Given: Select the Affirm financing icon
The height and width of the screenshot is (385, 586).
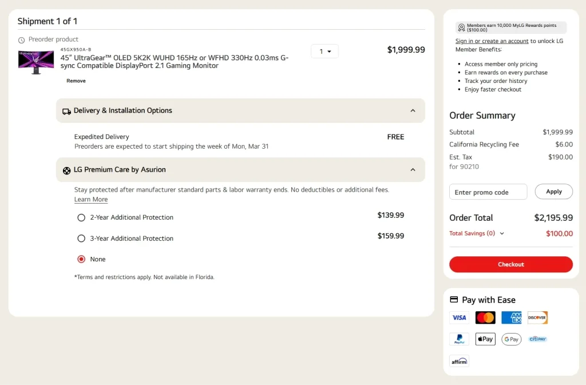Looking at the screenshot, I should (458, 360).
